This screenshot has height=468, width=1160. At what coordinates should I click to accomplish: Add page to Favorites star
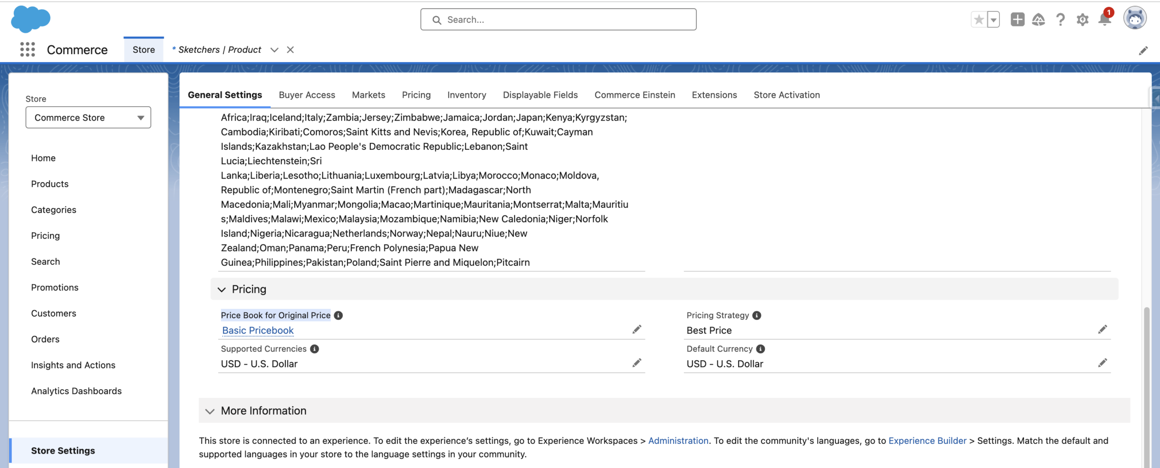[979, 19]
